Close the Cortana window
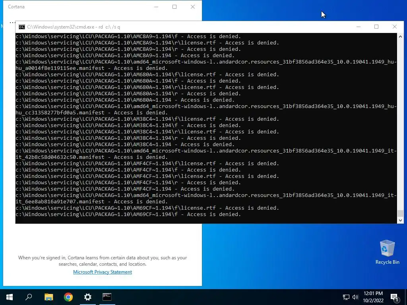The image size is (407, 305). [193, 7]
